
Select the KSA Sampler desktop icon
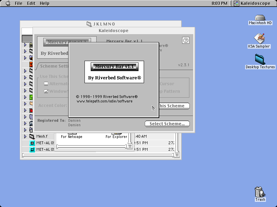(x=259, y=39)
